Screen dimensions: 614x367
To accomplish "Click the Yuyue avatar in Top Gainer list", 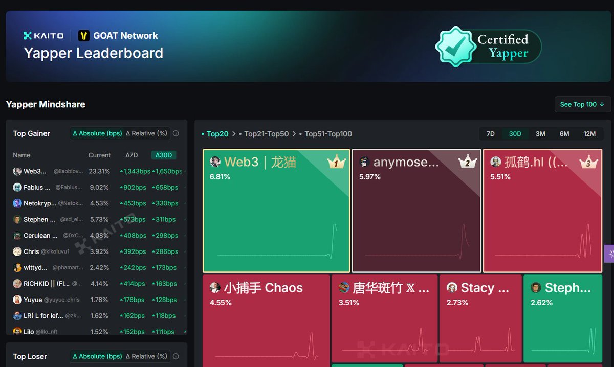I will click(17, 300).
